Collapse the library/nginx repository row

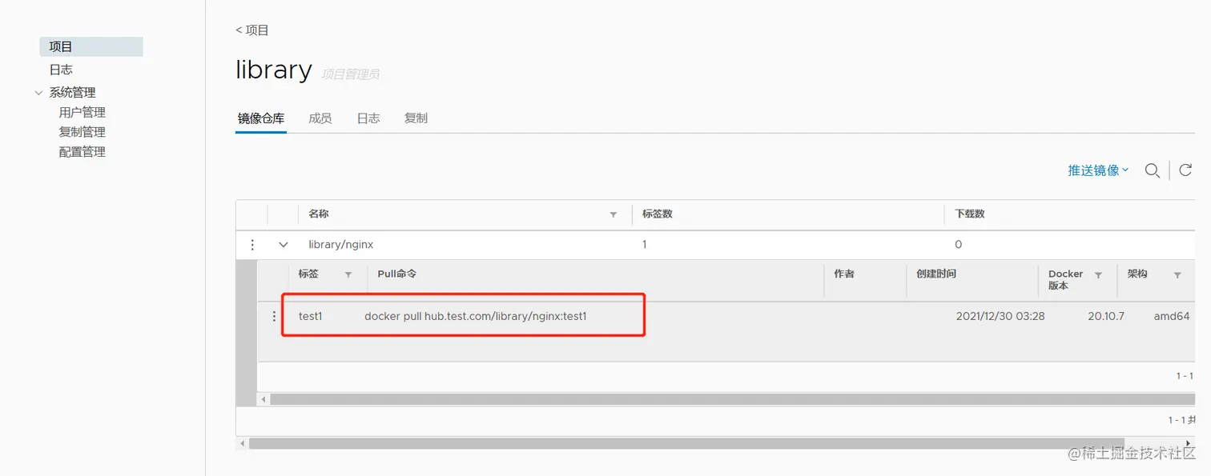point(283,245)
